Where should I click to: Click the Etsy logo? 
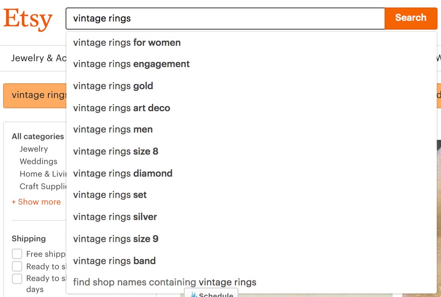pos(28,19)
